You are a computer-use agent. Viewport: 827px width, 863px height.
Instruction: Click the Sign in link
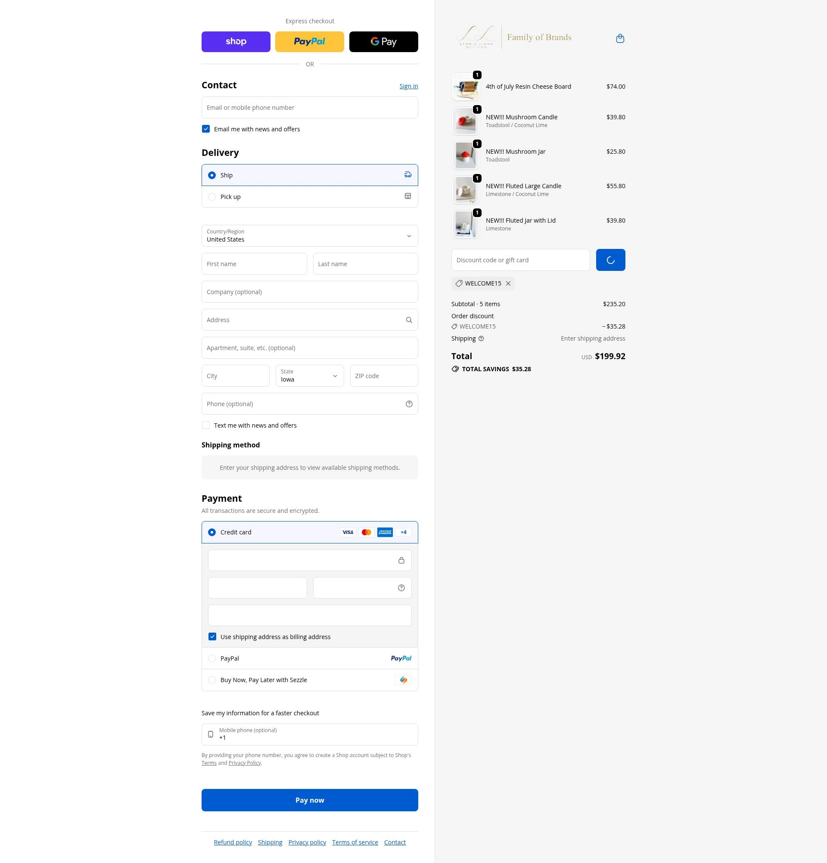pos(409,86)
